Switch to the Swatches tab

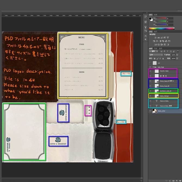pyautogui.click(x=155, y=15)
